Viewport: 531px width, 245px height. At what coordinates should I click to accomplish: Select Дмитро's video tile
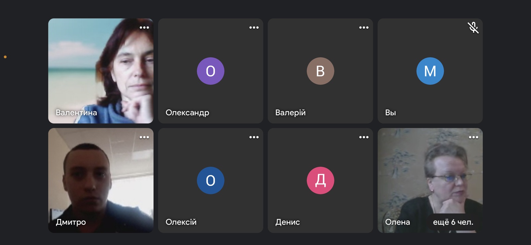(x=101, y=180)
